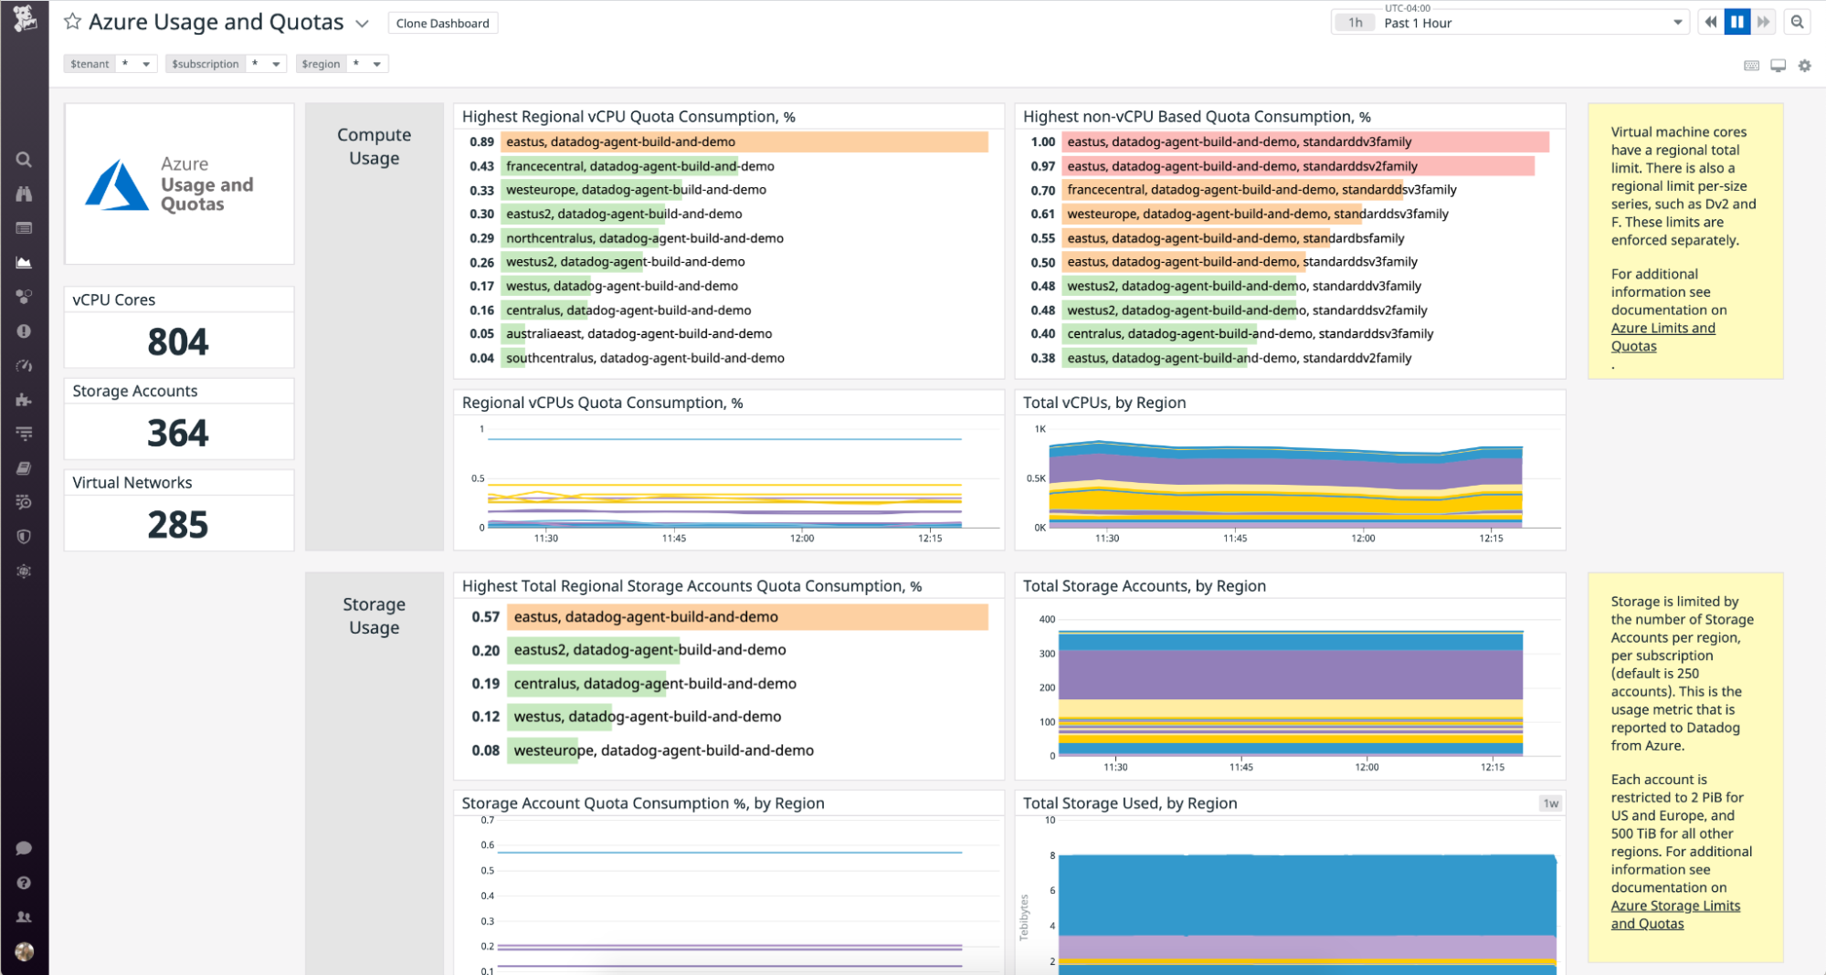Open Watchdog via the binoculars icon
This screenshot has height=975, width=1826.
24,194
